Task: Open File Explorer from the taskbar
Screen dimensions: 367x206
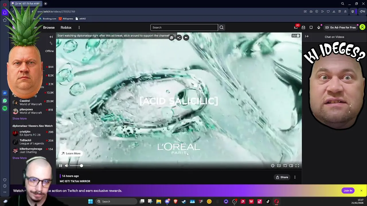Action: [159, 201]
